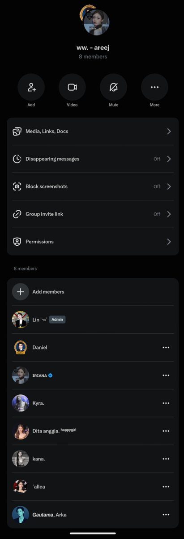Viewport: 184px width, 539px height.
Task: Tap the Disappearing messages timer icon
Action: (x=17, y=159)
